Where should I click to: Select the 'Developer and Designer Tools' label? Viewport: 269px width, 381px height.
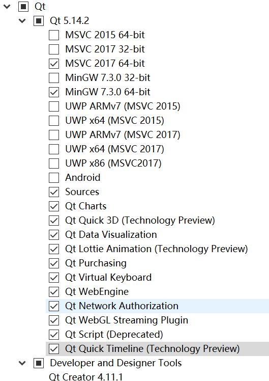[x=116, y=363]
